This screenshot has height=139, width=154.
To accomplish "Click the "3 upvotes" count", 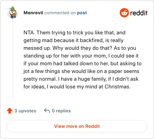I will (25, 111).
